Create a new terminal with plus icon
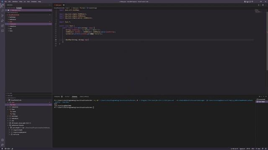This screenshot has height=150, width=268. coord(260,97)
